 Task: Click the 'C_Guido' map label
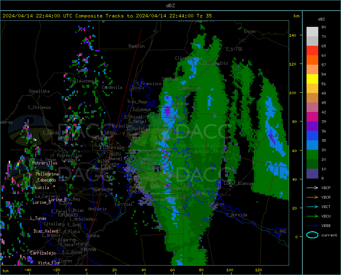[51, 133]
